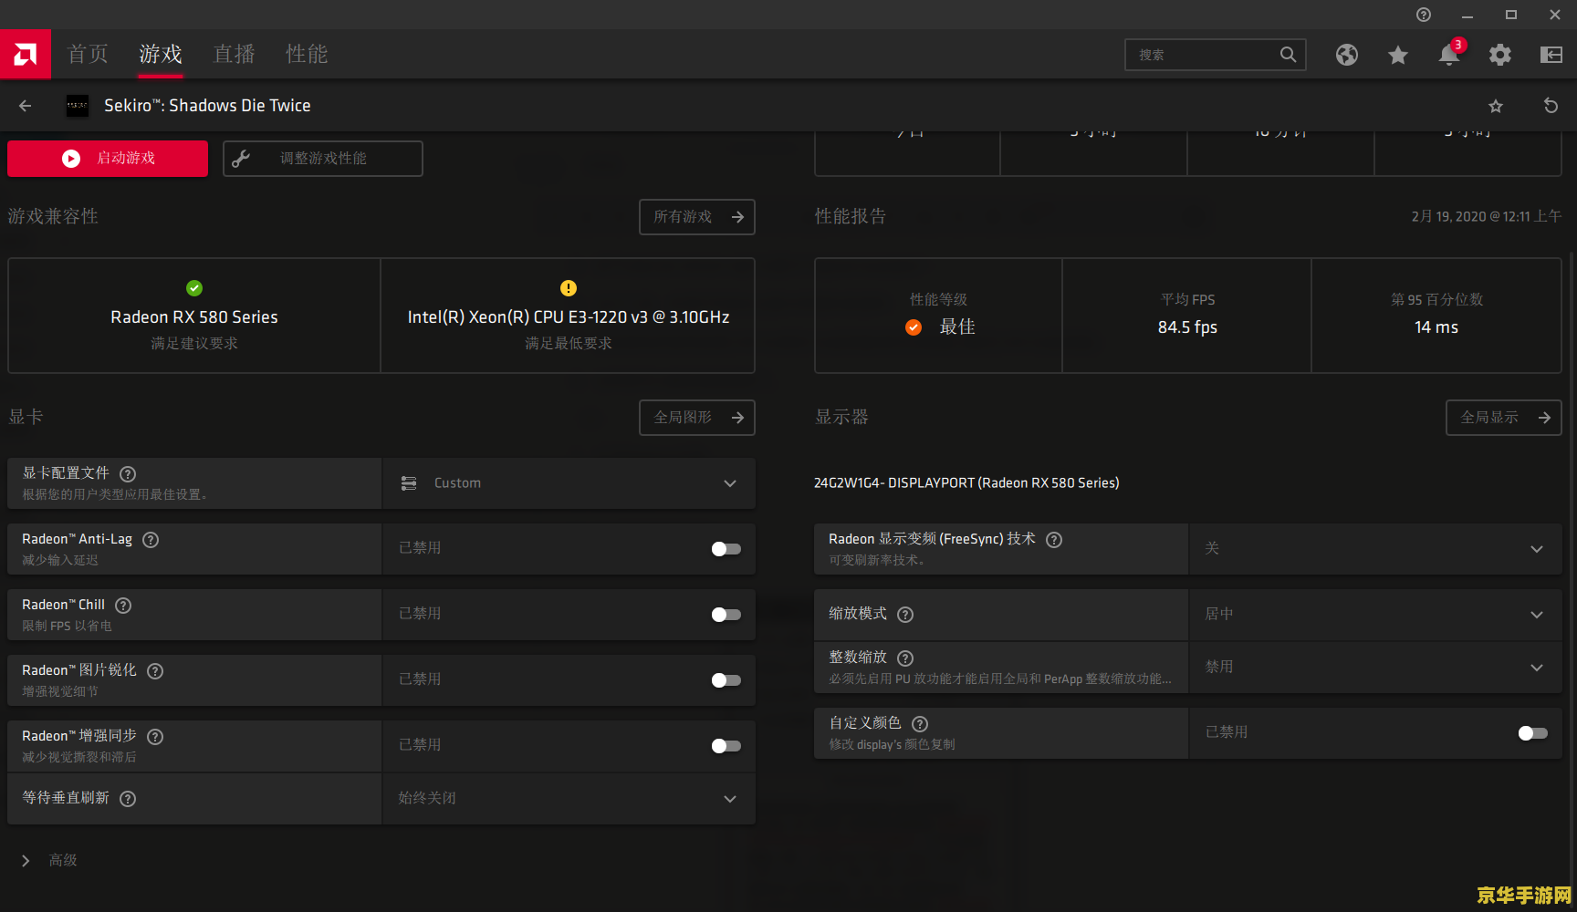Enable 自定义颜色 toggle
This screenshot has width=1577, height=912.
(x=1533, y=733)
